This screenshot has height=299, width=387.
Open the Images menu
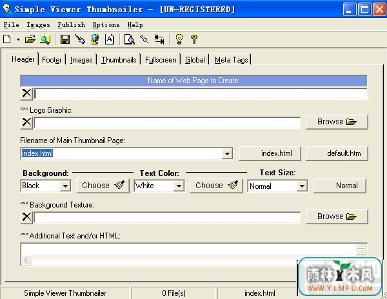(x=38, y=24)
